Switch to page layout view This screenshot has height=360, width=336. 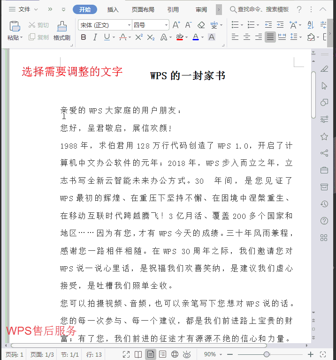pos(151,354)
